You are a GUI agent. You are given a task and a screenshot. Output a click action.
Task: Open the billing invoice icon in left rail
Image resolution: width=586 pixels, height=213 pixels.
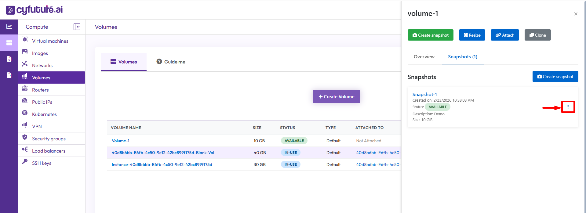pyautogui.click(x=9, y=59)
